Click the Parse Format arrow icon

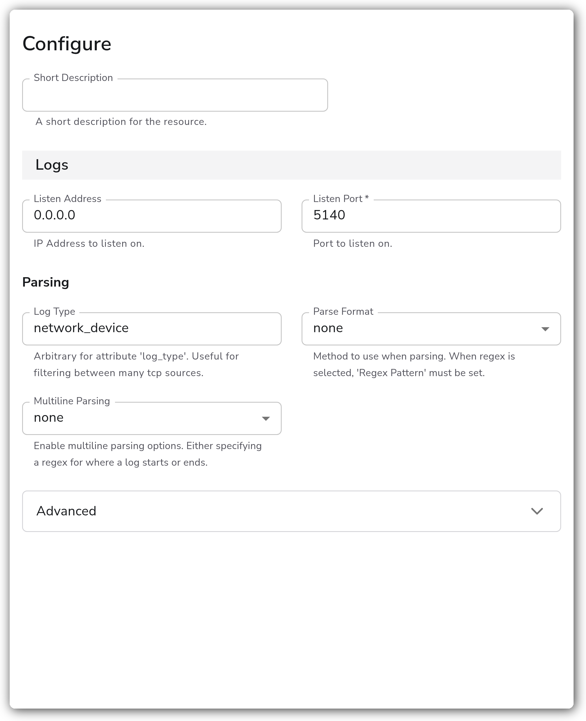click(x=545, y=329)
